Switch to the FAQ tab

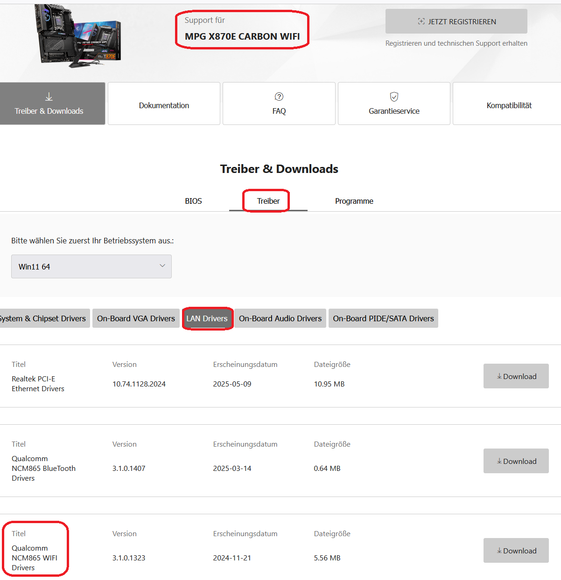[279, 104]
